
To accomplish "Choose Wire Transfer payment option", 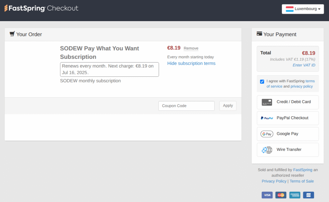I will click(288, 150).
